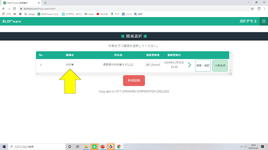Click the taskbar clock
The height and width of the screenshot is (150, 268).
[253, 147]
